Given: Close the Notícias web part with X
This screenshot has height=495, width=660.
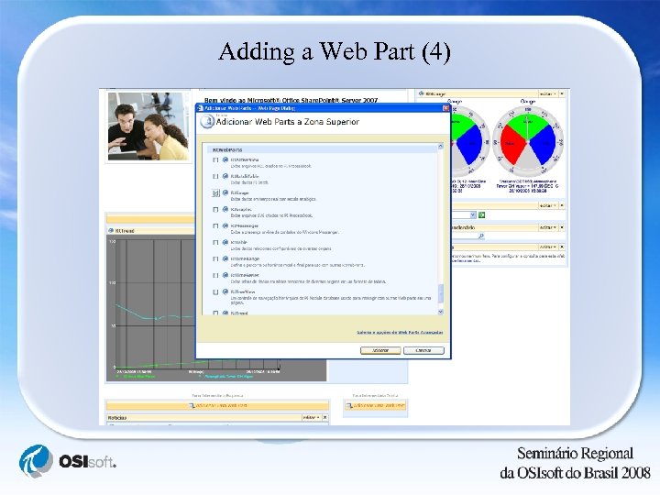Looking at the screenshot, I should [324, 418].
